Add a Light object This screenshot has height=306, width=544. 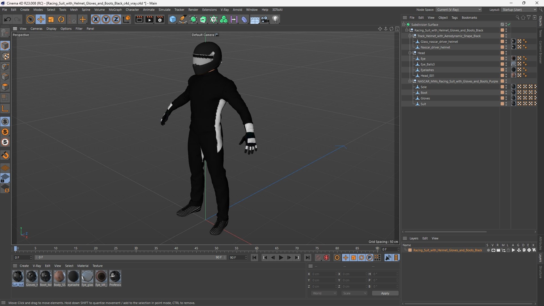coord(275,19)
